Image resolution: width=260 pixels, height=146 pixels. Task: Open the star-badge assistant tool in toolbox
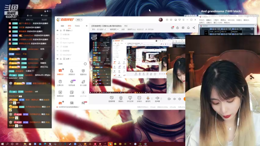point(60,93)
